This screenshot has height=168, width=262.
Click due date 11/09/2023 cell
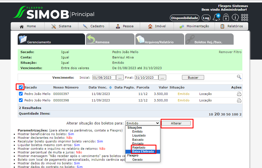(x=101, y=100)
